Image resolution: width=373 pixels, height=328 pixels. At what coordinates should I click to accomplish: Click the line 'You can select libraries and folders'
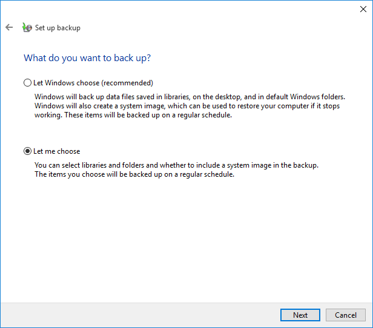click(176, 165)
